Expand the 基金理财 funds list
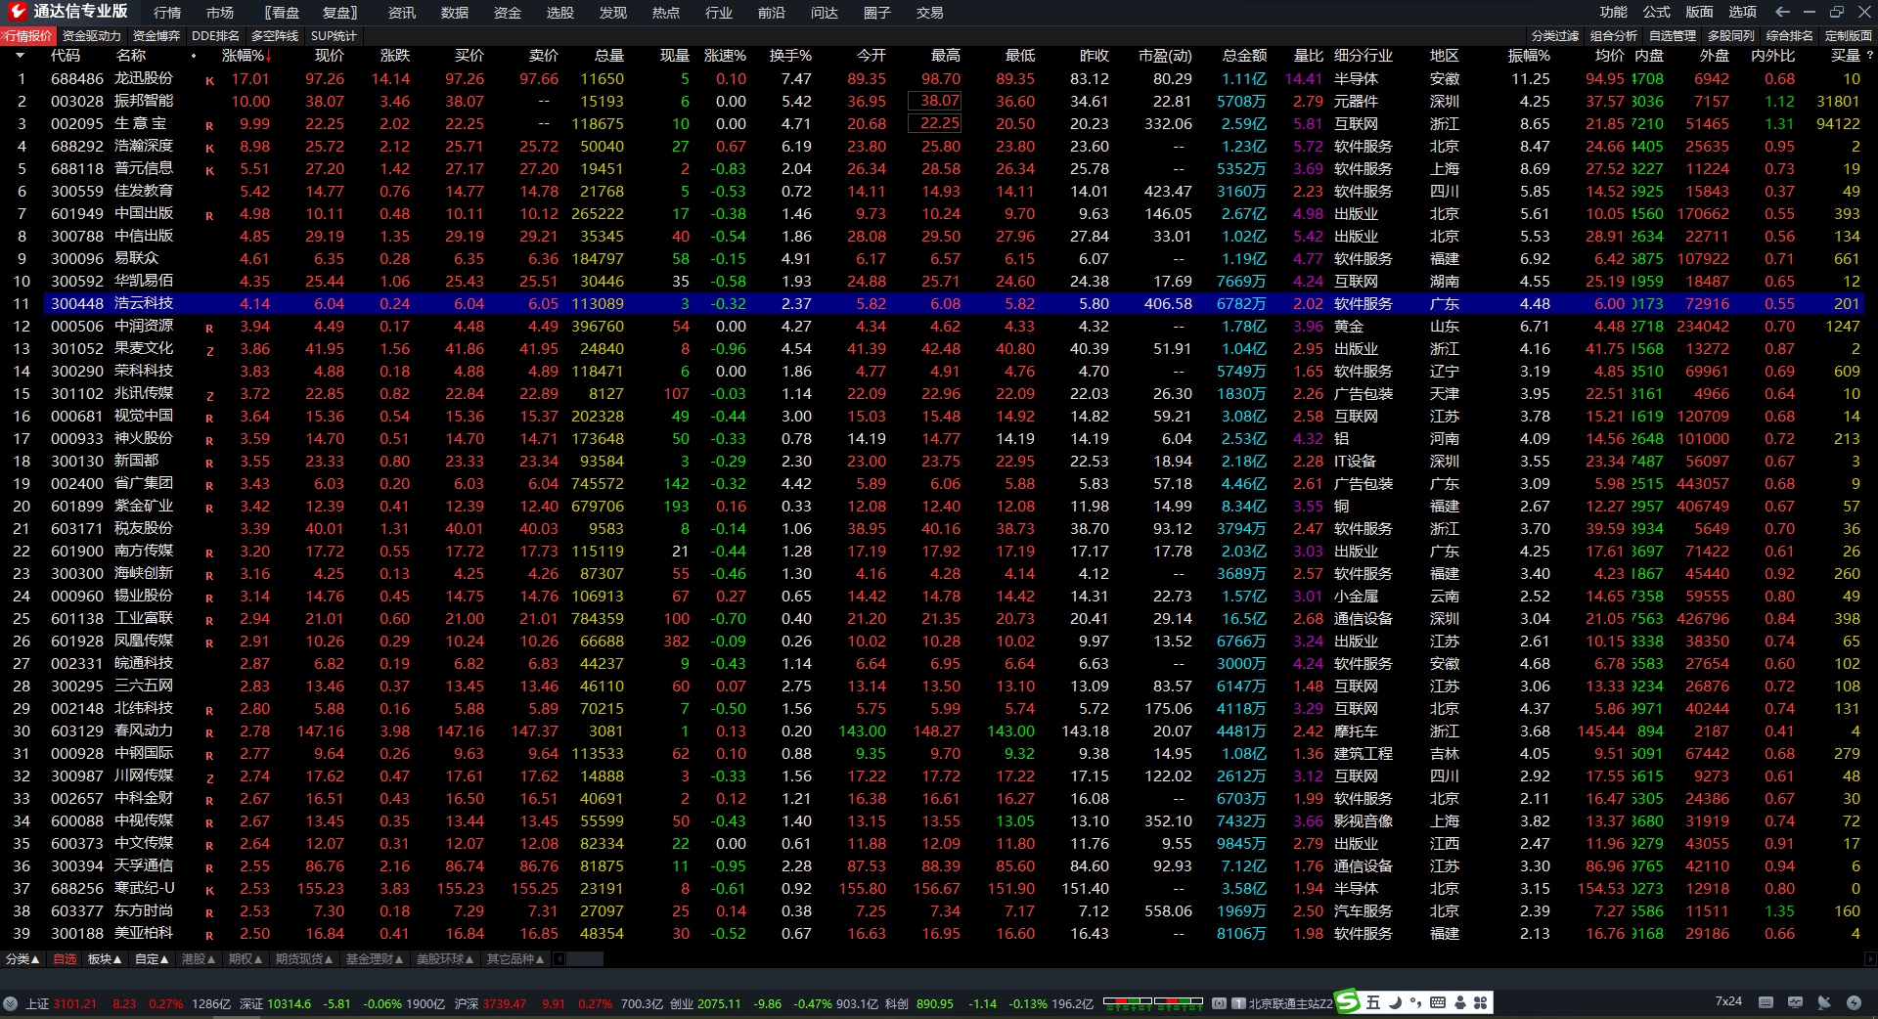Image resolution: width=1878 pixels, height=1019 pixels. pos(376,959)
